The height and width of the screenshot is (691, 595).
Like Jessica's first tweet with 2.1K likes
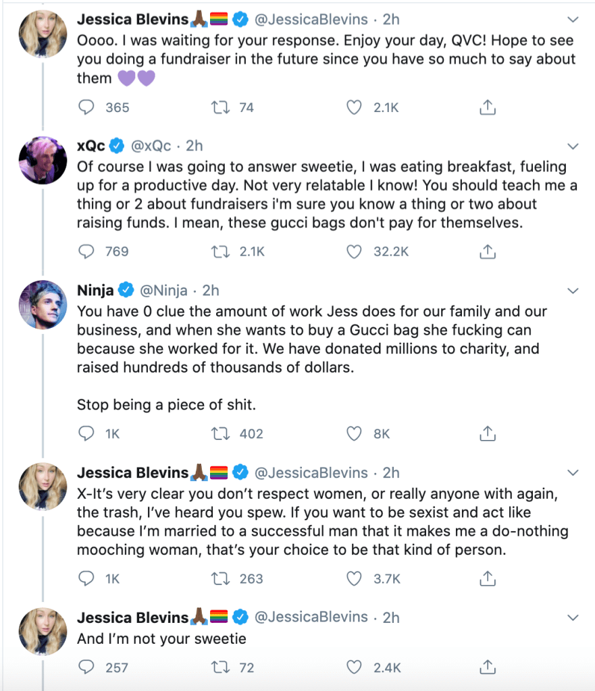tap(355, 107)
